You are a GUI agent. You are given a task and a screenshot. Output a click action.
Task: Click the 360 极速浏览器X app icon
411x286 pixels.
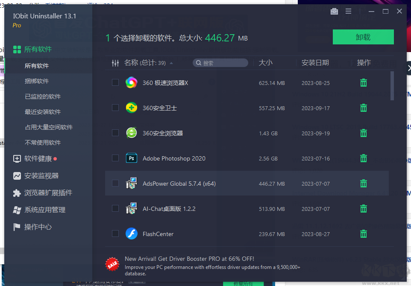click(131, 83)
